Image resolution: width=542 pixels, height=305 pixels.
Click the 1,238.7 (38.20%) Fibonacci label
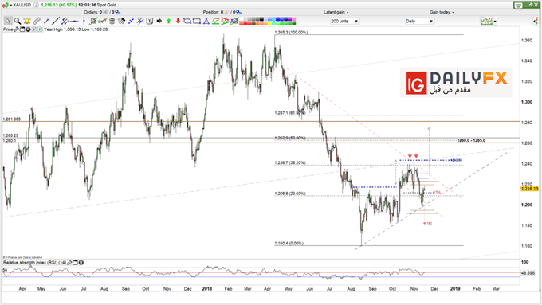coord(290,162)
